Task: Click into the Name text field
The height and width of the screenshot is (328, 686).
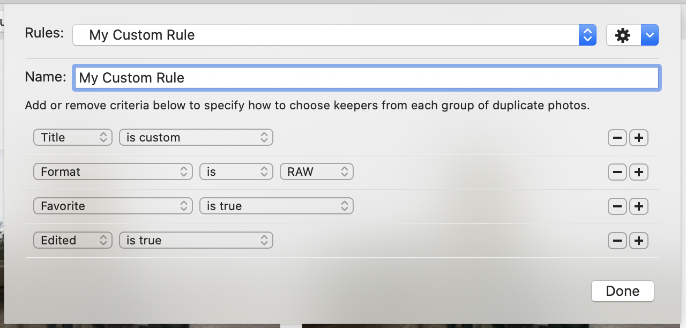Action: (x=367, y=78)
